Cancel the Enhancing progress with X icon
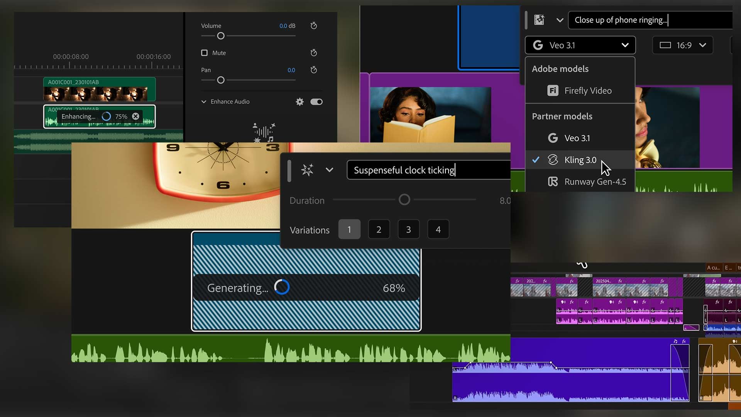 click(135, 116)
